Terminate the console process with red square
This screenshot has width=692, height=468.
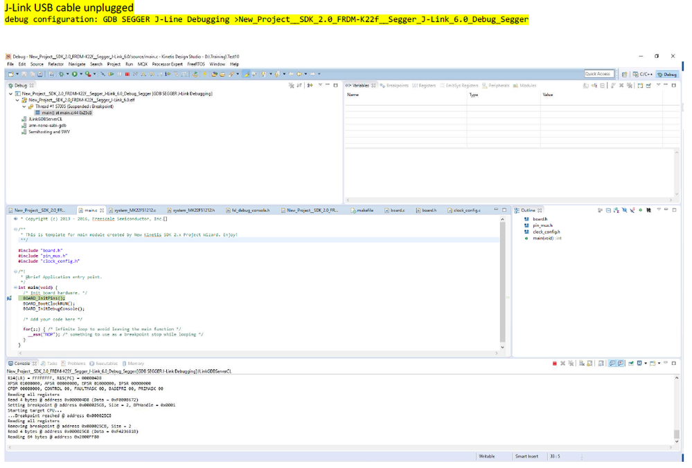(555, 364)
